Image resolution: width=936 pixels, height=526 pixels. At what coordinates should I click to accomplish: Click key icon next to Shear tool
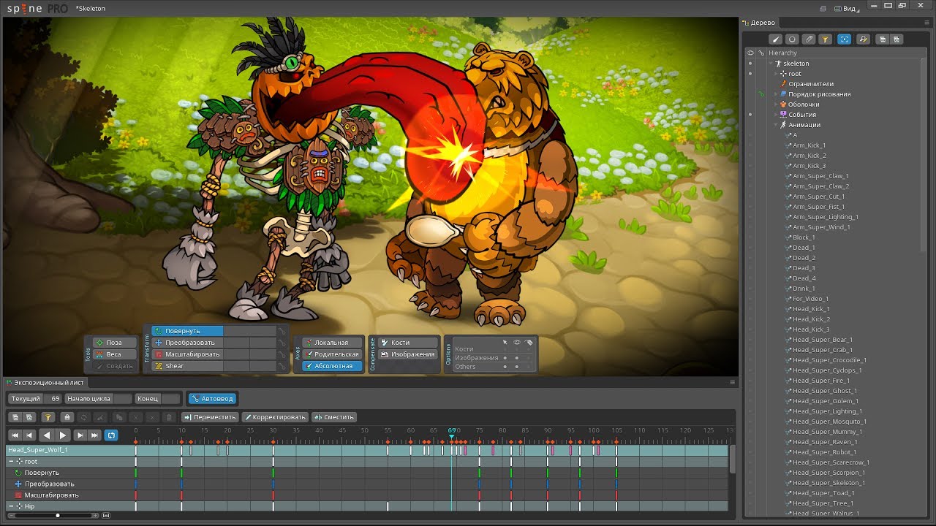(x=282, y=366)
